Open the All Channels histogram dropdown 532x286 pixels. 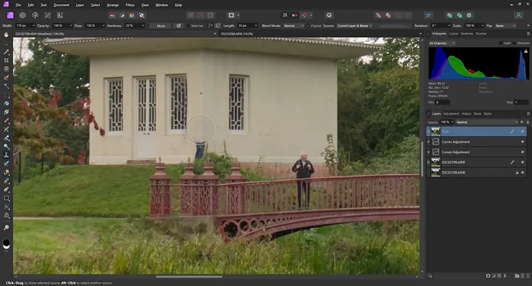442,43
